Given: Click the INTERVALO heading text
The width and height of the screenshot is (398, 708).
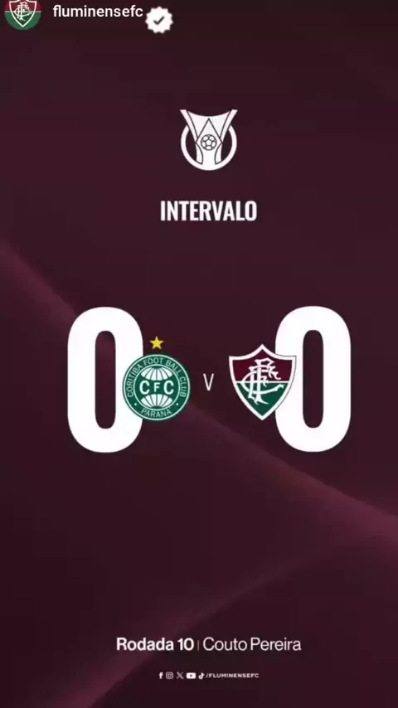Looking at the screenshot, I should tap(208, 211).
